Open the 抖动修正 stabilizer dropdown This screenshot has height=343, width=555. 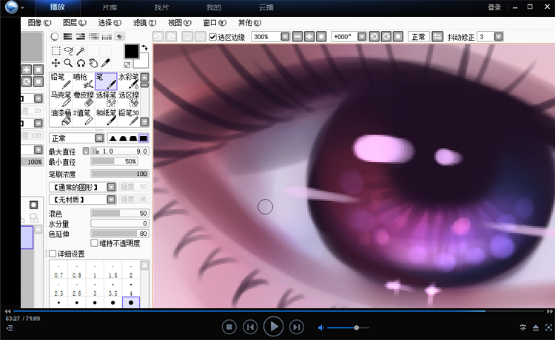click(498, 37)
